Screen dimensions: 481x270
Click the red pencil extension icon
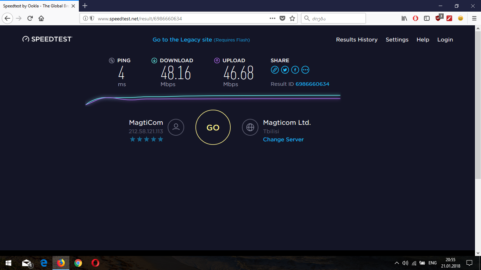point(449,18)
